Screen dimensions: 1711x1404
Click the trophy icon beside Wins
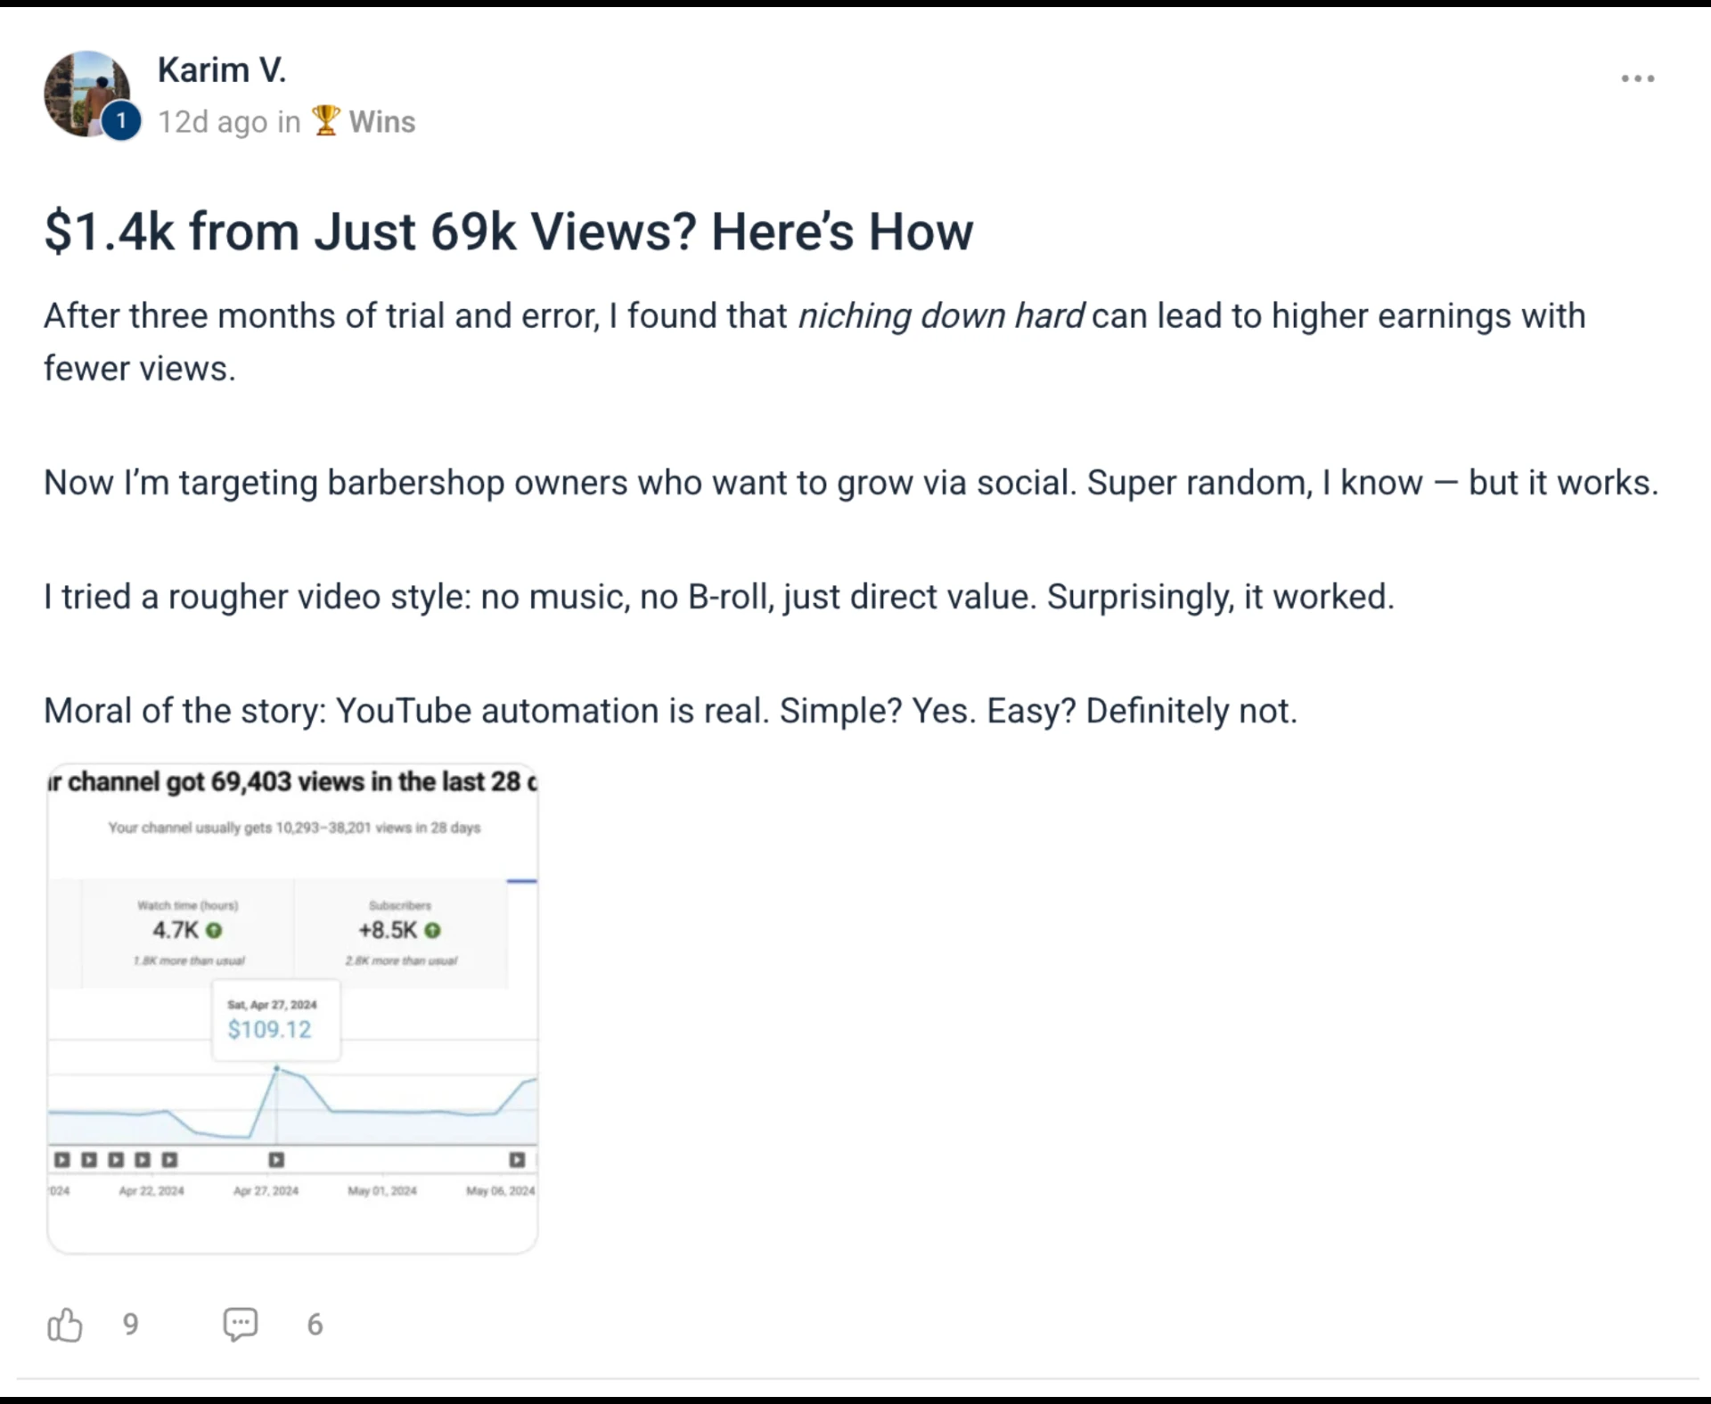click(x=325, y=121)
